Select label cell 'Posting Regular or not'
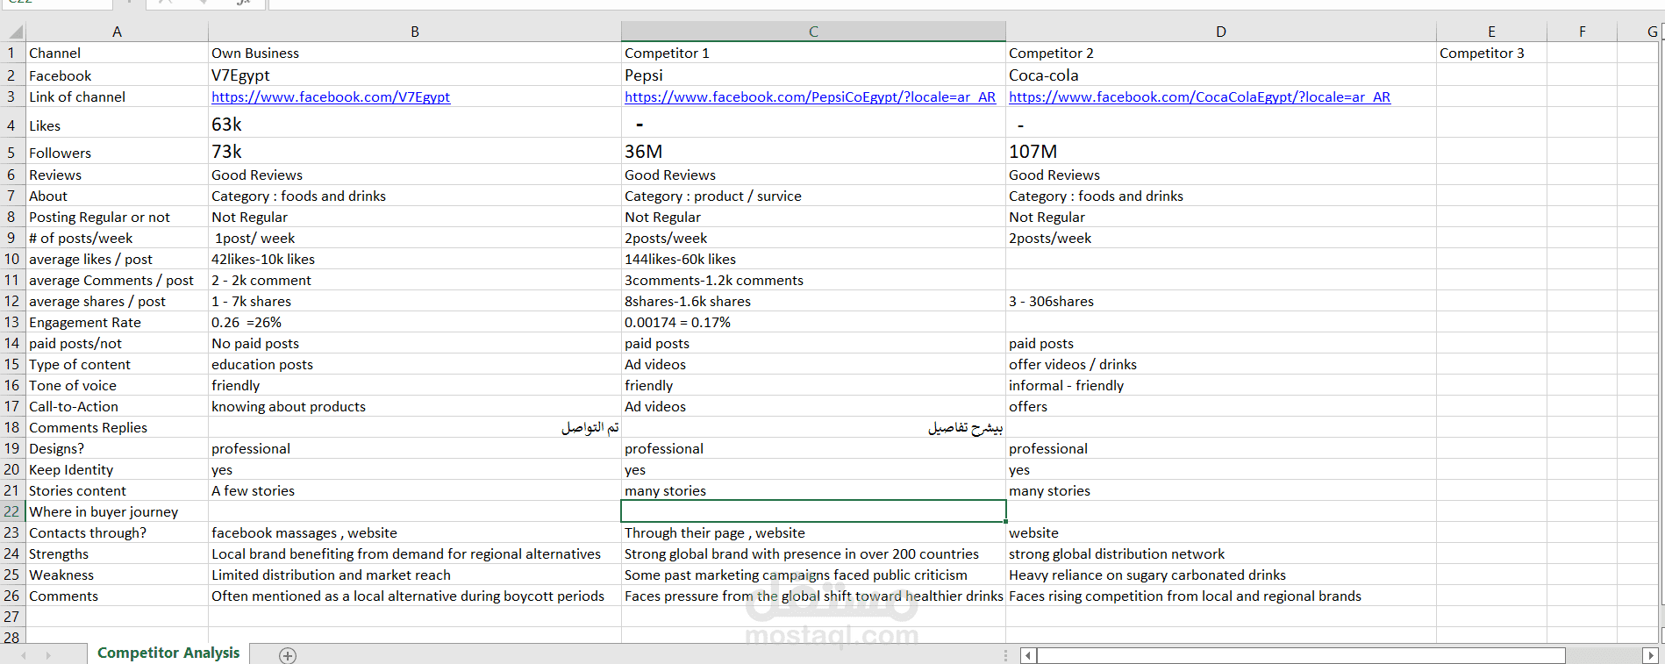Screen dimensions: 1665x664 pos(117,218)
